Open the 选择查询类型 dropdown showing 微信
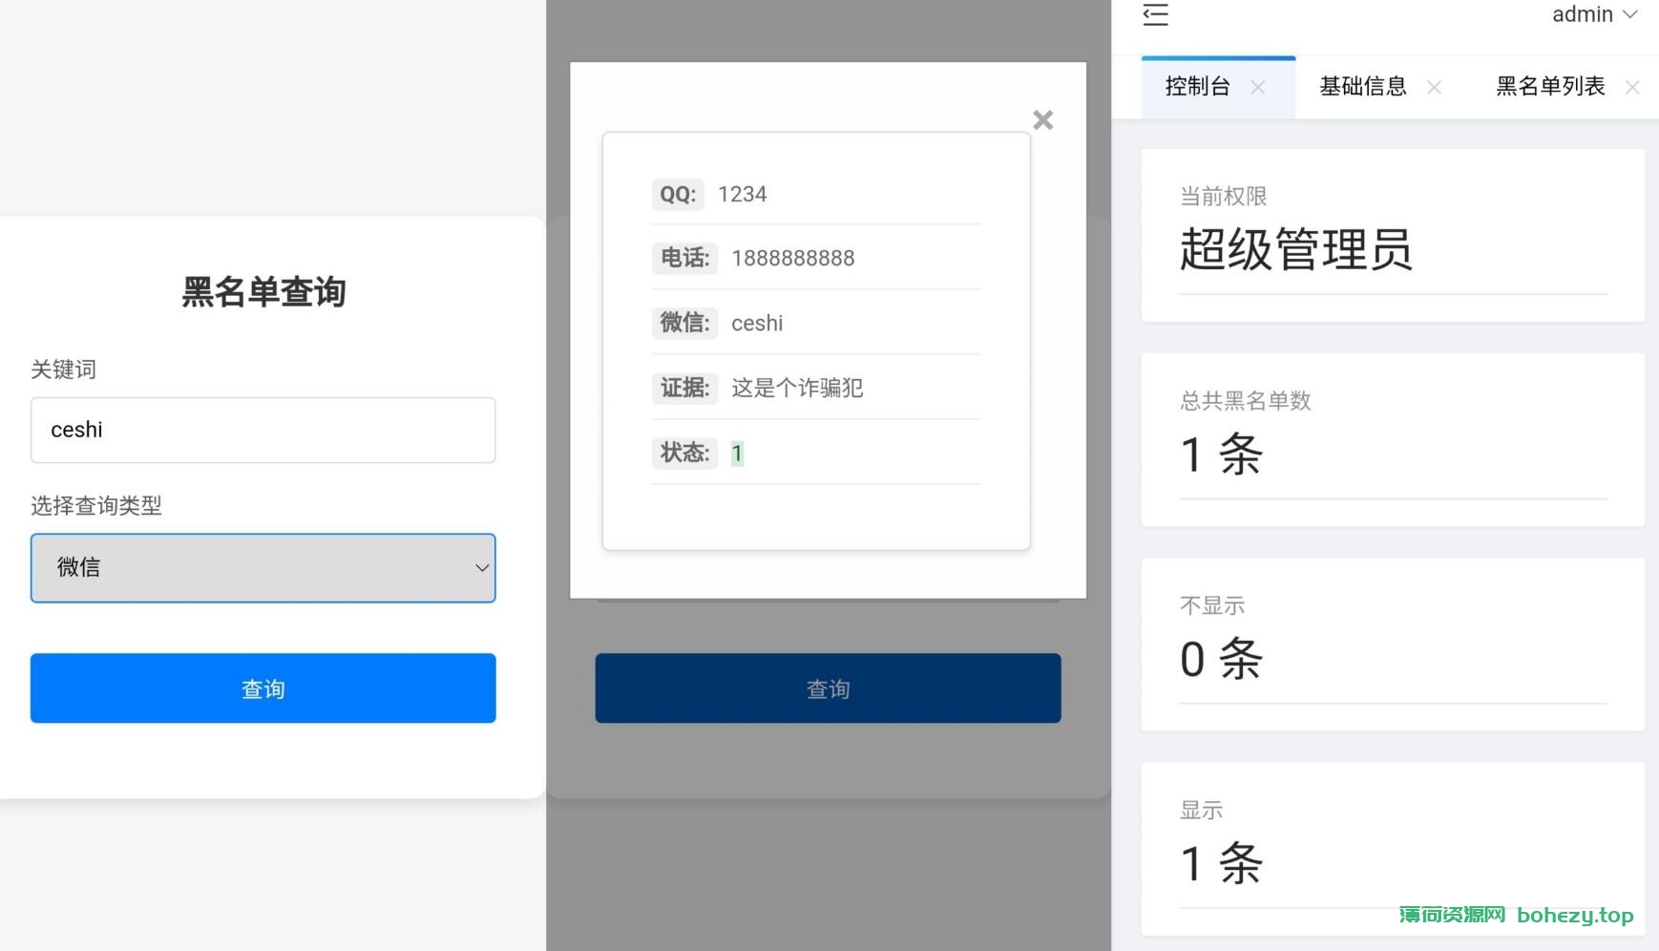Image resolution: width=1659 pixels, height=951 pixels. tap(263, 568)
